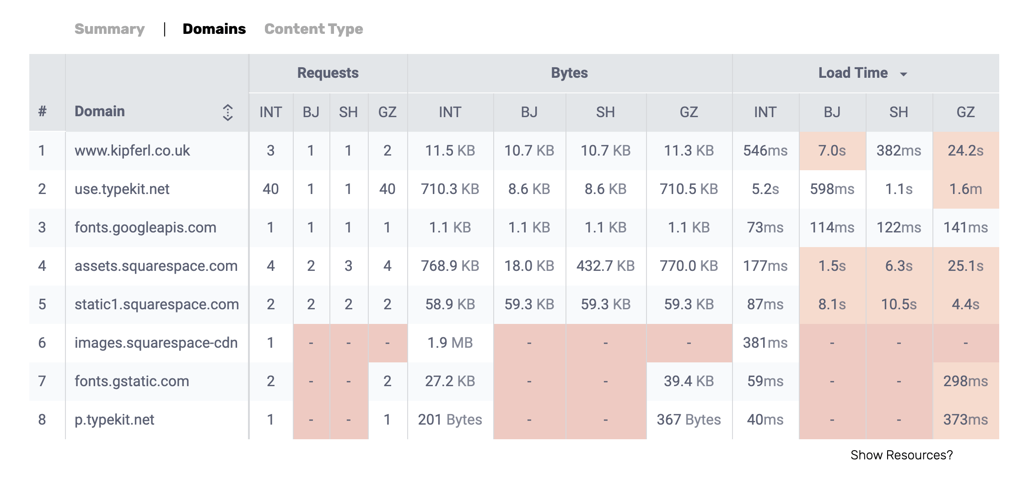Click the 24.2s load time cell

point(966,151)
